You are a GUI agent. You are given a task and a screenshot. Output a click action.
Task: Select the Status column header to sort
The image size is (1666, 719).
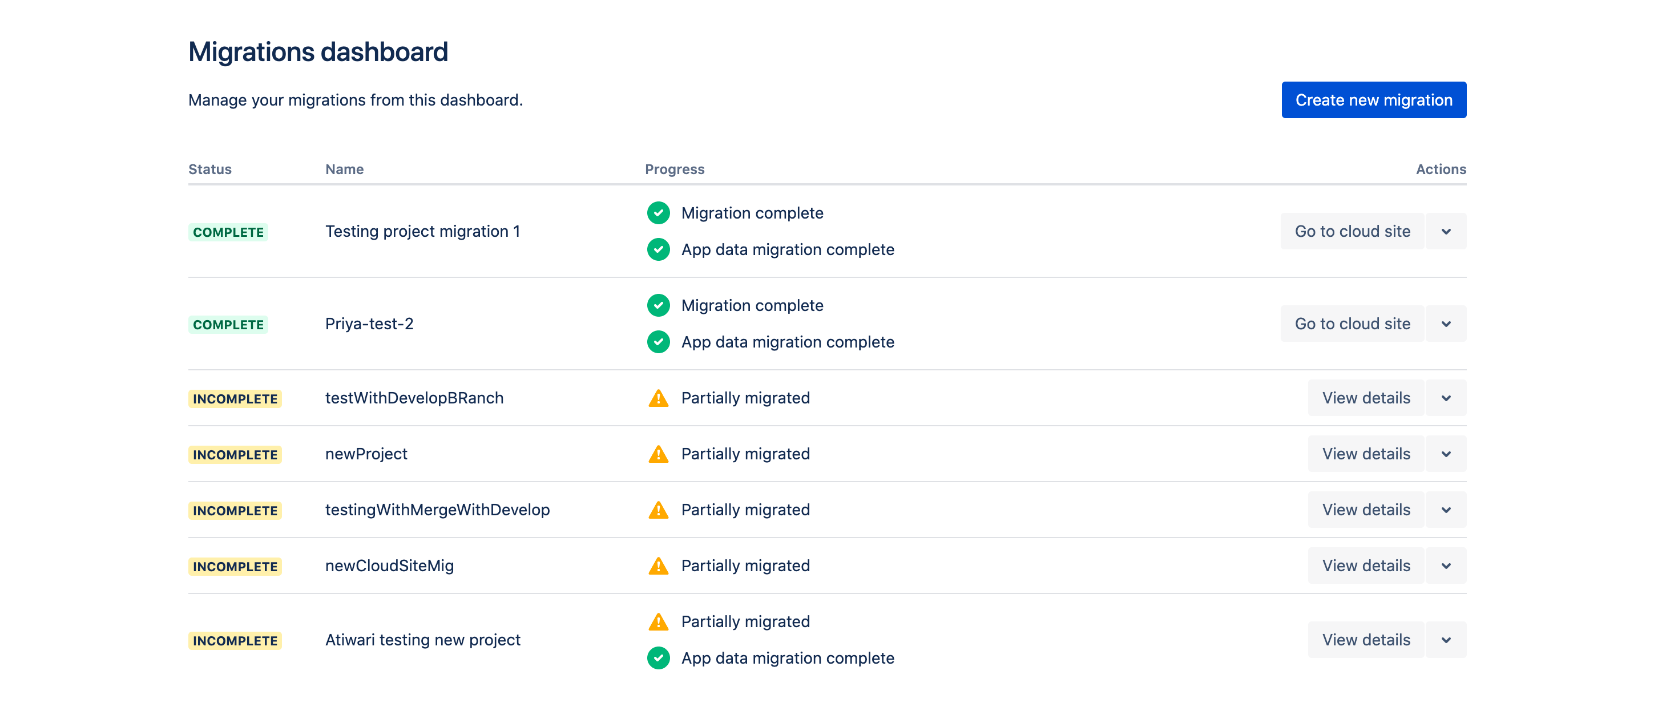pyautogui.click(x=209, y=169)
